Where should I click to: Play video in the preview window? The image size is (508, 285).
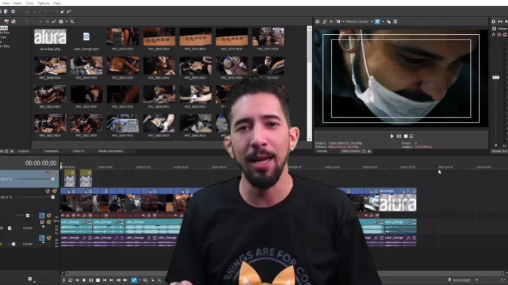(392, 136)
